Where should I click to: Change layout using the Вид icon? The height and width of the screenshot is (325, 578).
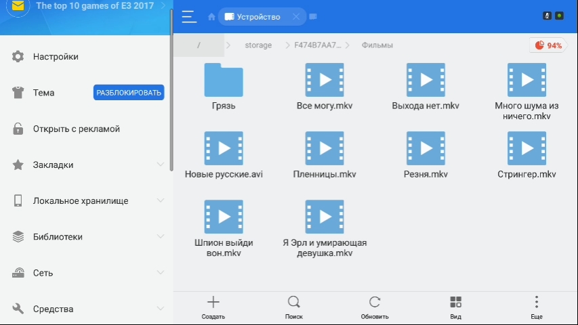455,302
